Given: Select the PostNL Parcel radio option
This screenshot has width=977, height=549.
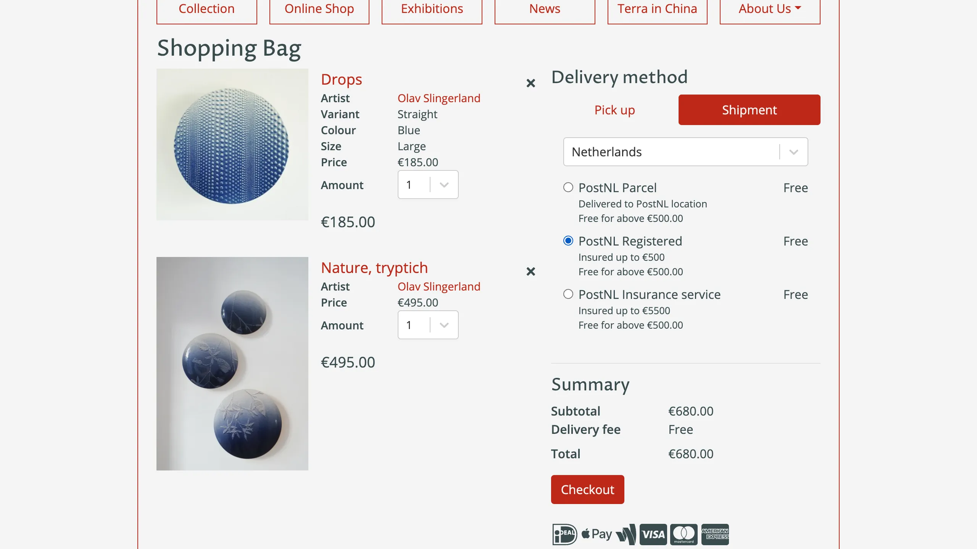Looking at the screenshot, I should click(568, 188).
